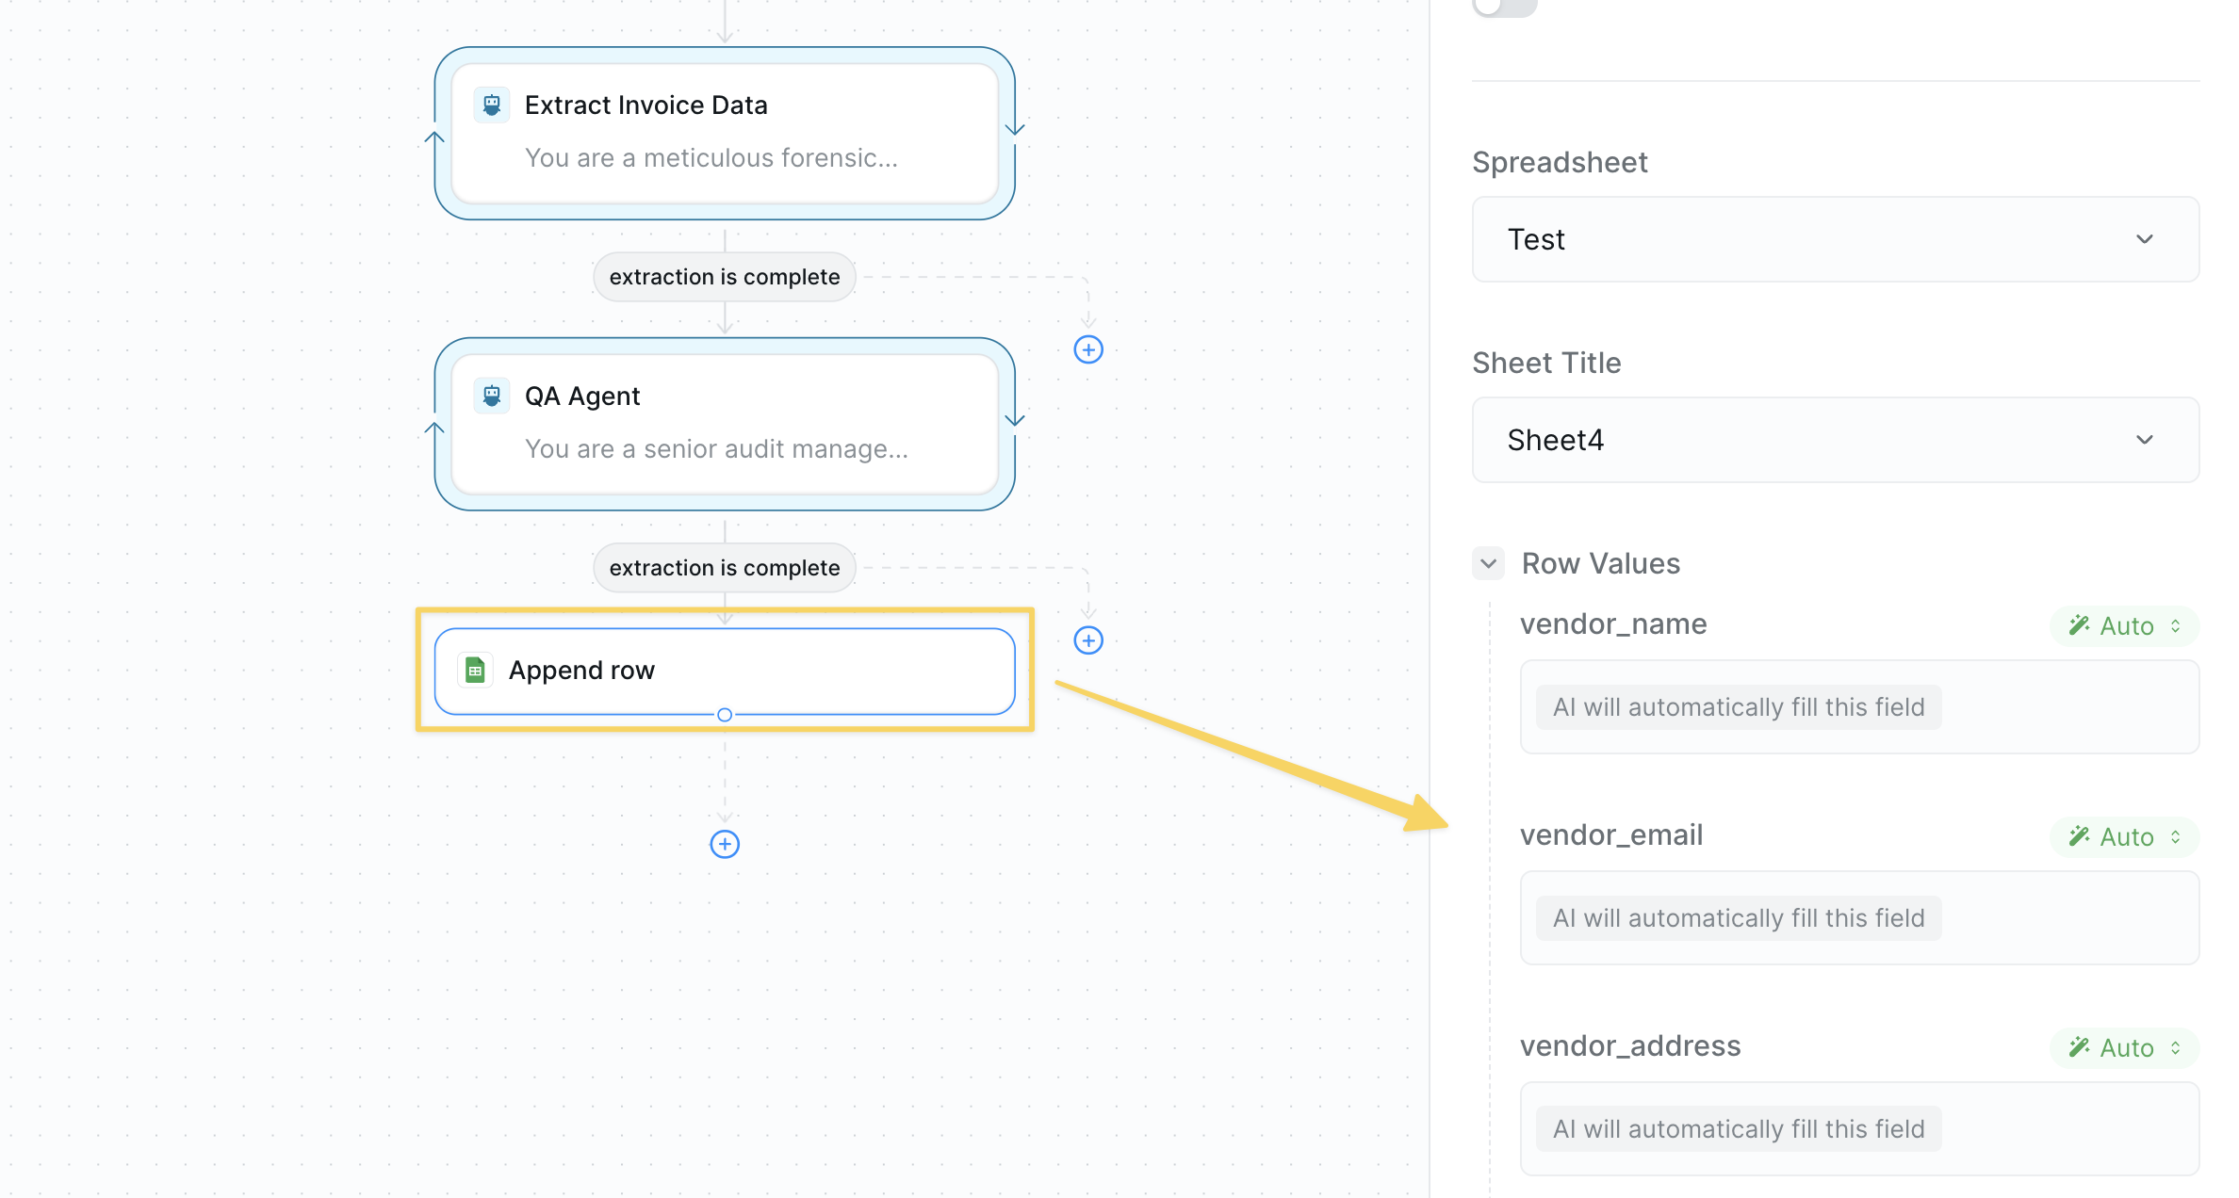Add a branch beside the QA Agent node

coord(1088,349)
